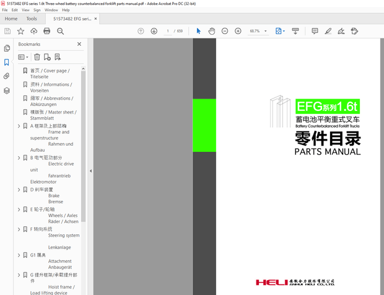Viewport: 384px width, 295px height.
Task: Print the document with the printer icon
Action: [x=47, y=31]
